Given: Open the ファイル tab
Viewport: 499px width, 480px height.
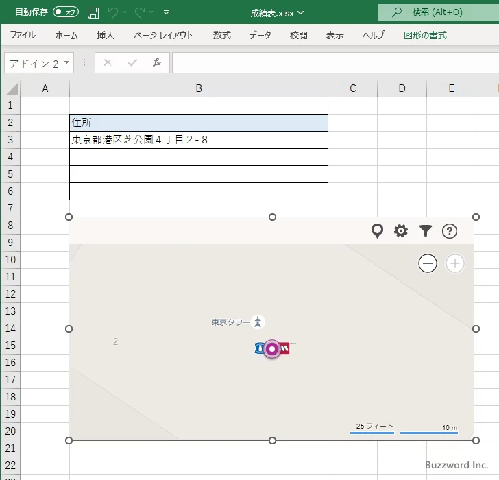Looking at the screenshot, I should click(23, 35).
